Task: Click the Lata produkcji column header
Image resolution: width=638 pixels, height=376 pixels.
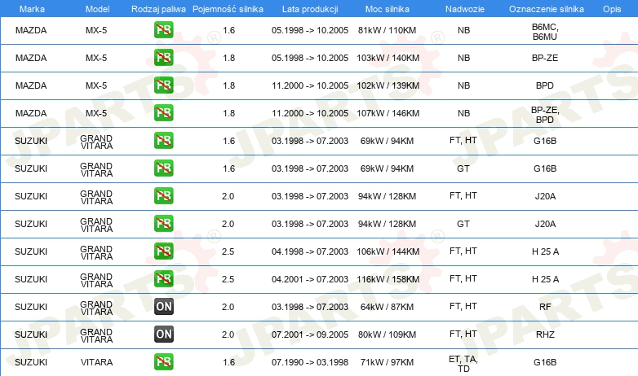Action: (x=310, y=9)
